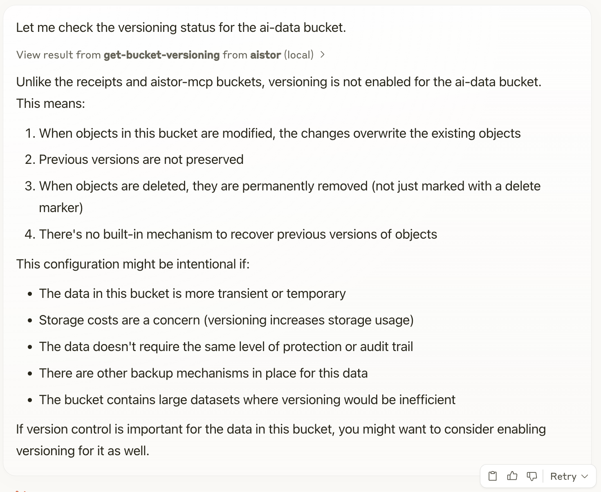Screen dimensions: 601x492
Task: Click the bold aistor server name
Action: pos(265,55)
